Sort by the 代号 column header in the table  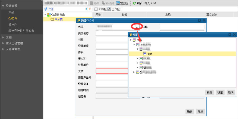point(124,15)
